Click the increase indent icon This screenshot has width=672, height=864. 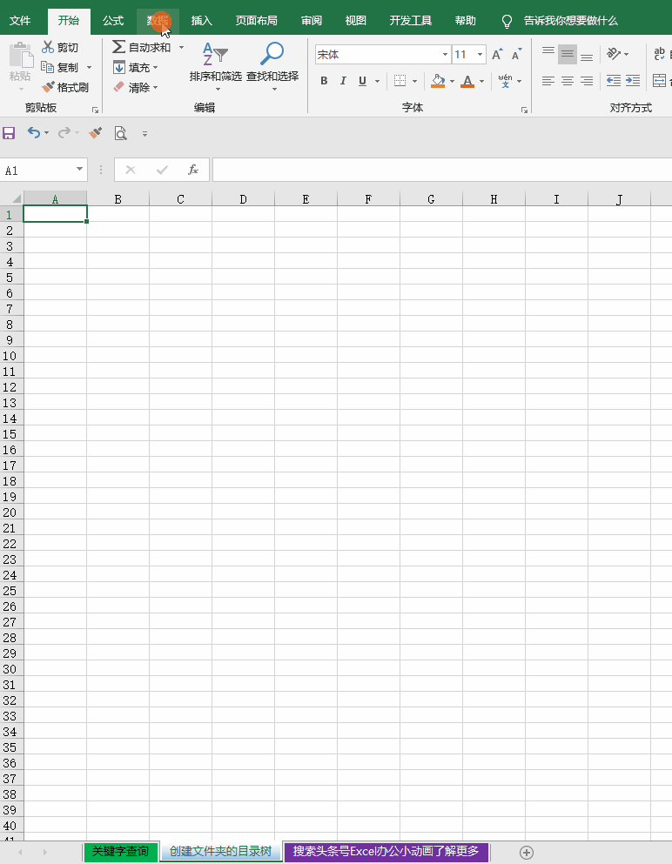633,81
